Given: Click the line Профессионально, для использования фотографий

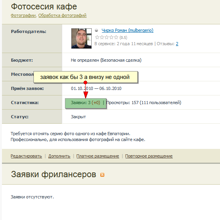Looking at the screenshot, I should click(78, 140).
